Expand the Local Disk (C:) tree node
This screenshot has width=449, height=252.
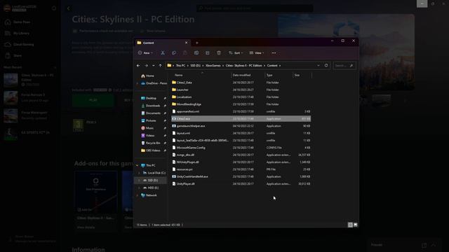click(x=139, y=173)
